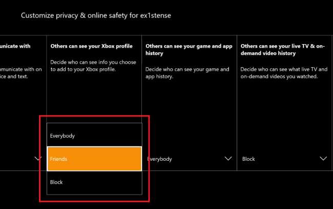The height and width of the screenshot is (209, 333).
Task: Click the live TV & on-demand video history heading
Action: pos(283,49)
